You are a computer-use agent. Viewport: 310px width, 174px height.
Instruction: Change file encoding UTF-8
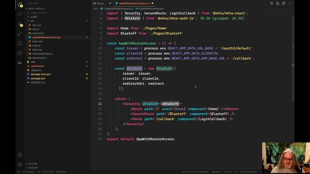click(228, 172)
